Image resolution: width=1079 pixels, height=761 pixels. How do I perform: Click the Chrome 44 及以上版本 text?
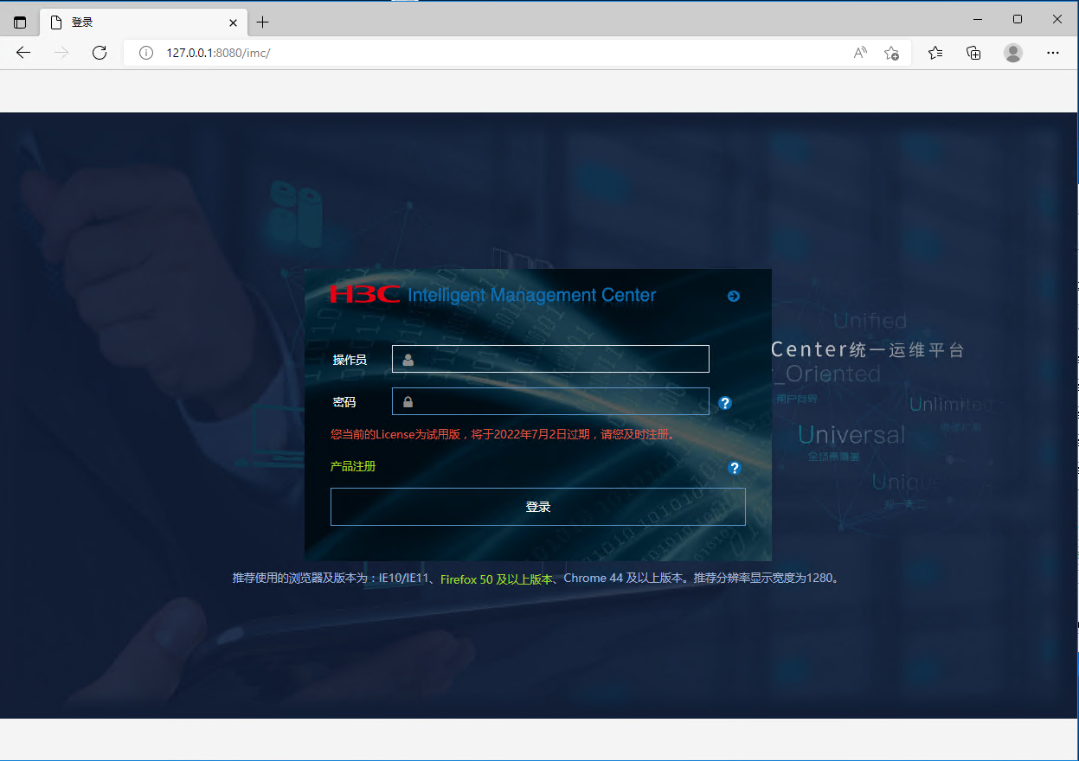point(625,579)
